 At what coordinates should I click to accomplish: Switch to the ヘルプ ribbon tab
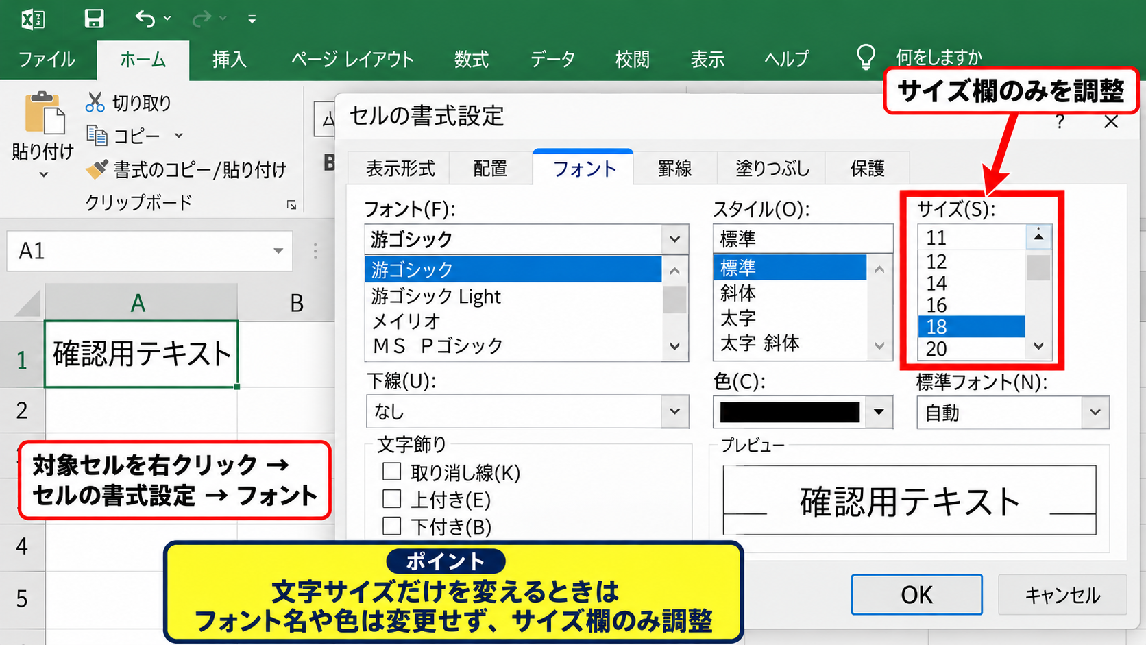point(787,60)
